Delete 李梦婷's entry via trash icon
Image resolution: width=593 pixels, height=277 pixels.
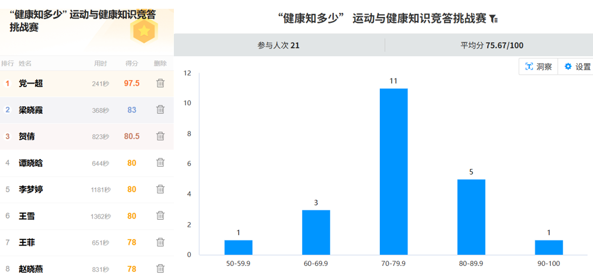click(160, 189)
